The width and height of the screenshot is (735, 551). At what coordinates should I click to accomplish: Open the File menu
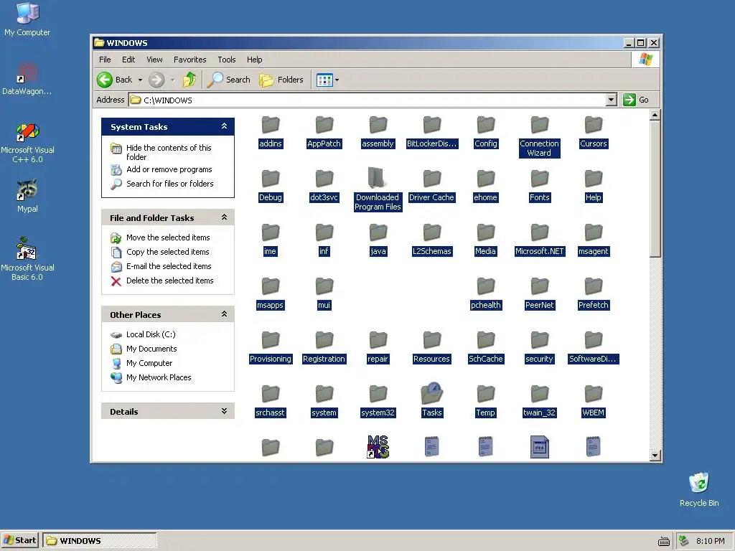[105, 60]
